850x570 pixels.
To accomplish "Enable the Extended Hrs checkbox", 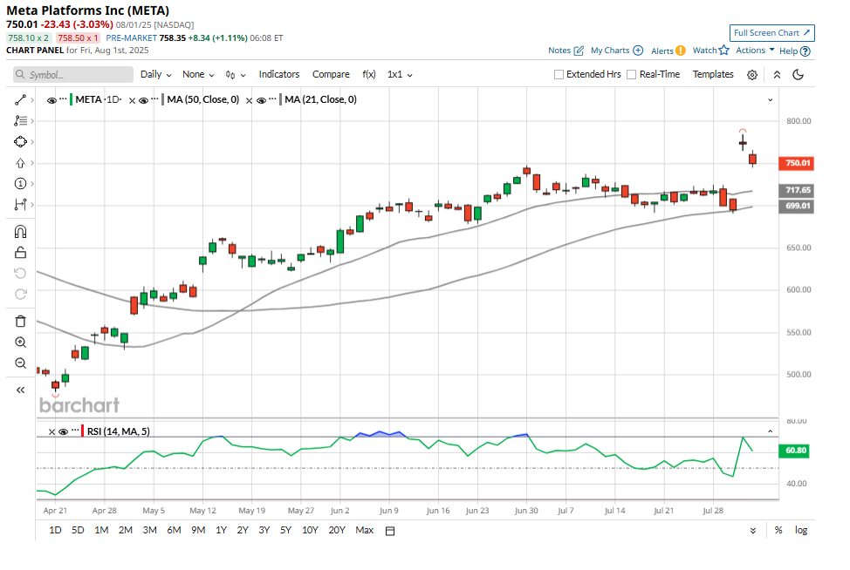I will (x=559, y=75).
